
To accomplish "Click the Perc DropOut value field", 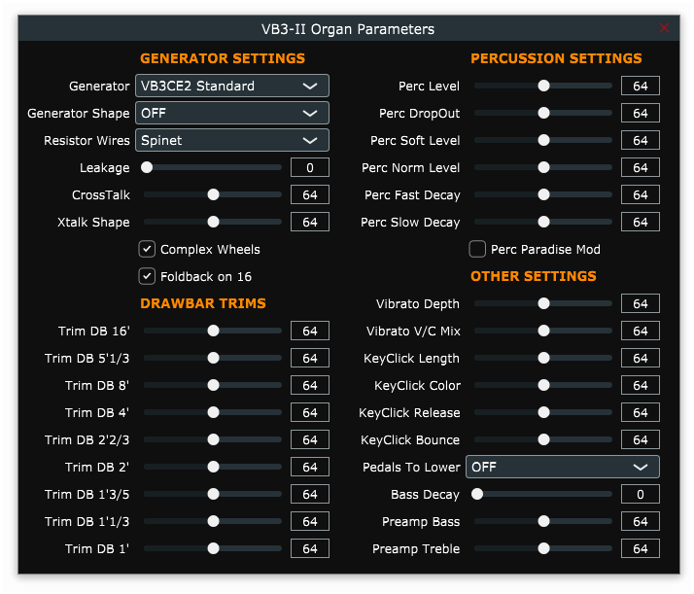I will point(641,114).
